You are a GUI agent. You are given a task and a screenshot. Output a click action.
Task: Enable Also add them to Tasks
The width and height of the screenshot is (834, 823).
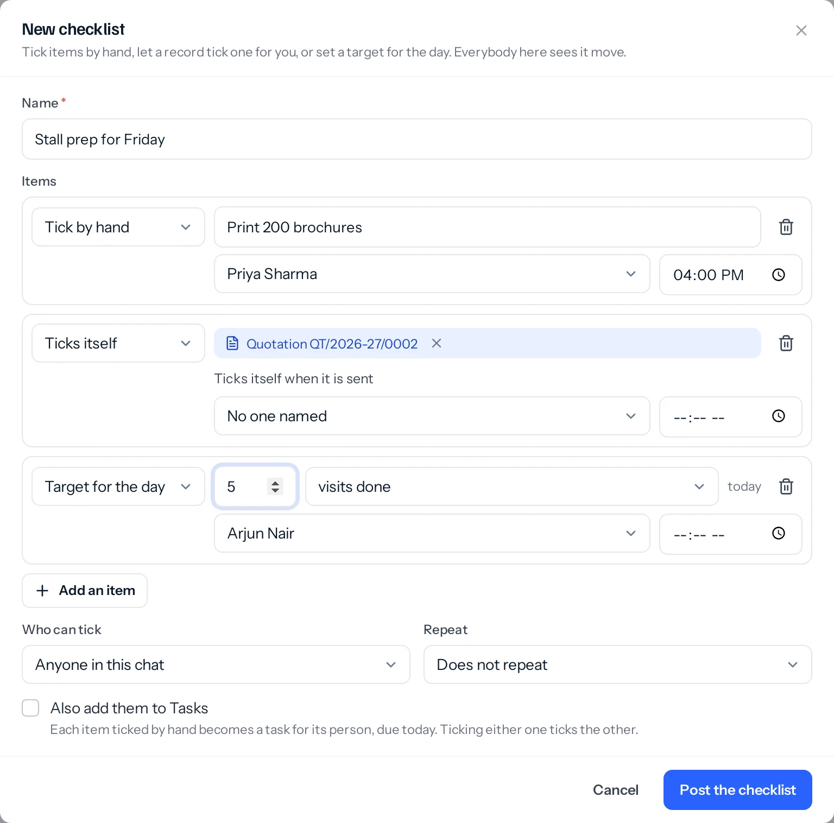tap(30, 708)
